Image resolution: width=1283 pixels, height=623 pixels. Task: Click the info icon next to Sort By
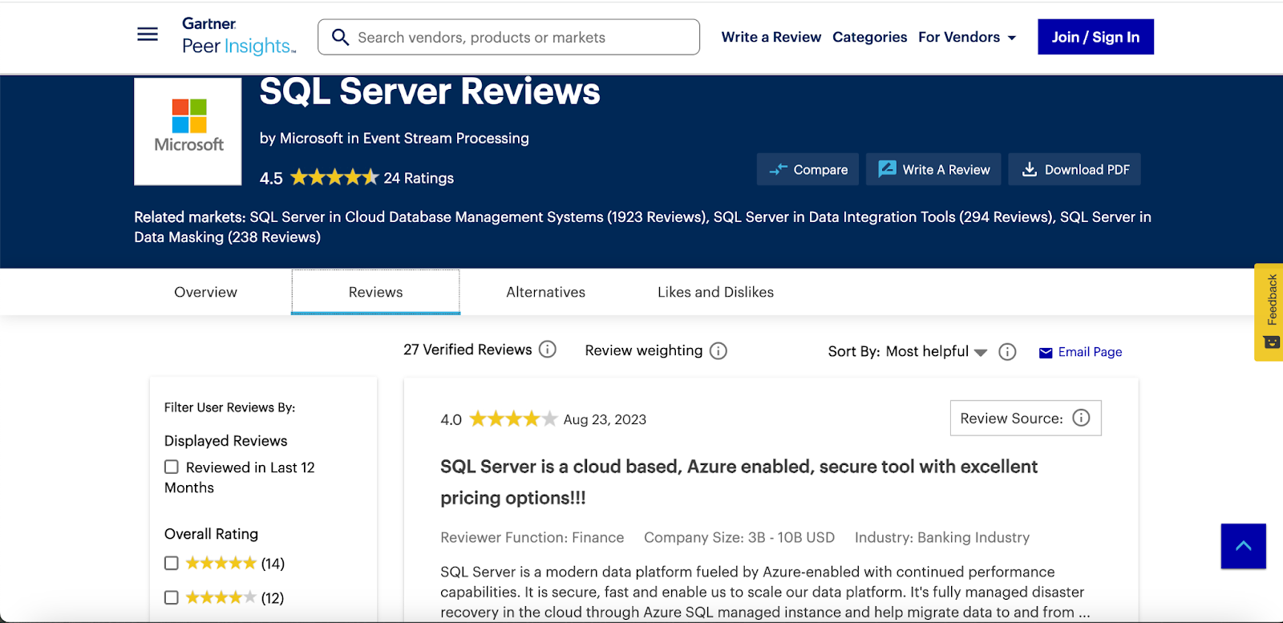[x=1007, y=352]
